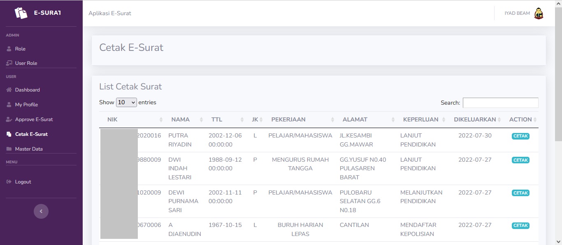Click inside the Search field
This screenshot has width=562, height=245.
click(x=500, y=103)
